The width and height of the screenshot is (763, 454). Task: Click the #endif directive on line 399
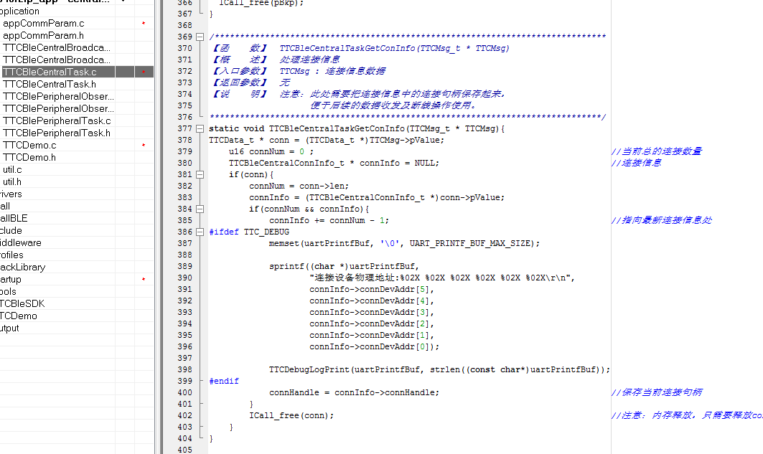point(224,381)
